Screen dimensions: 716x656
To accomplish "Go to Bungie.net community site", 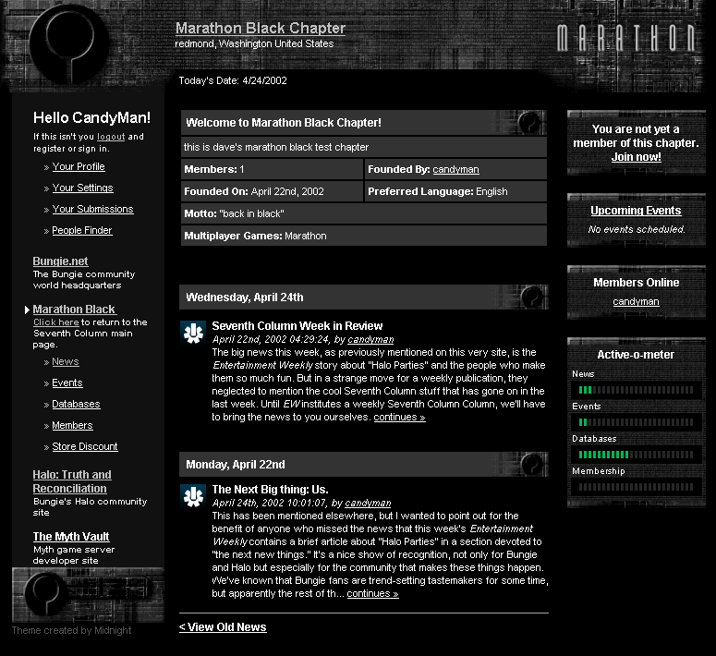I will [x=60, y=261].
